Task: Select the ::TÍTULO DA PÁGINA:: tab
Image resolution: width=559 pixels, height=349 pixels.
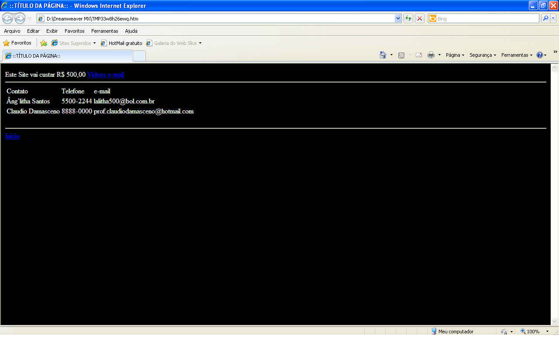Action: [x=68, y=56]
